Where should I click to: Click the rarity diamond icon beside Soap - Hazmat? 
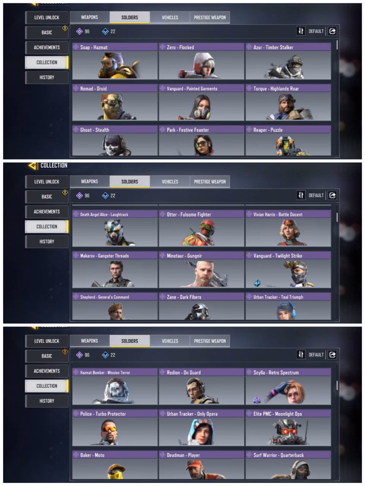(76, 47)
